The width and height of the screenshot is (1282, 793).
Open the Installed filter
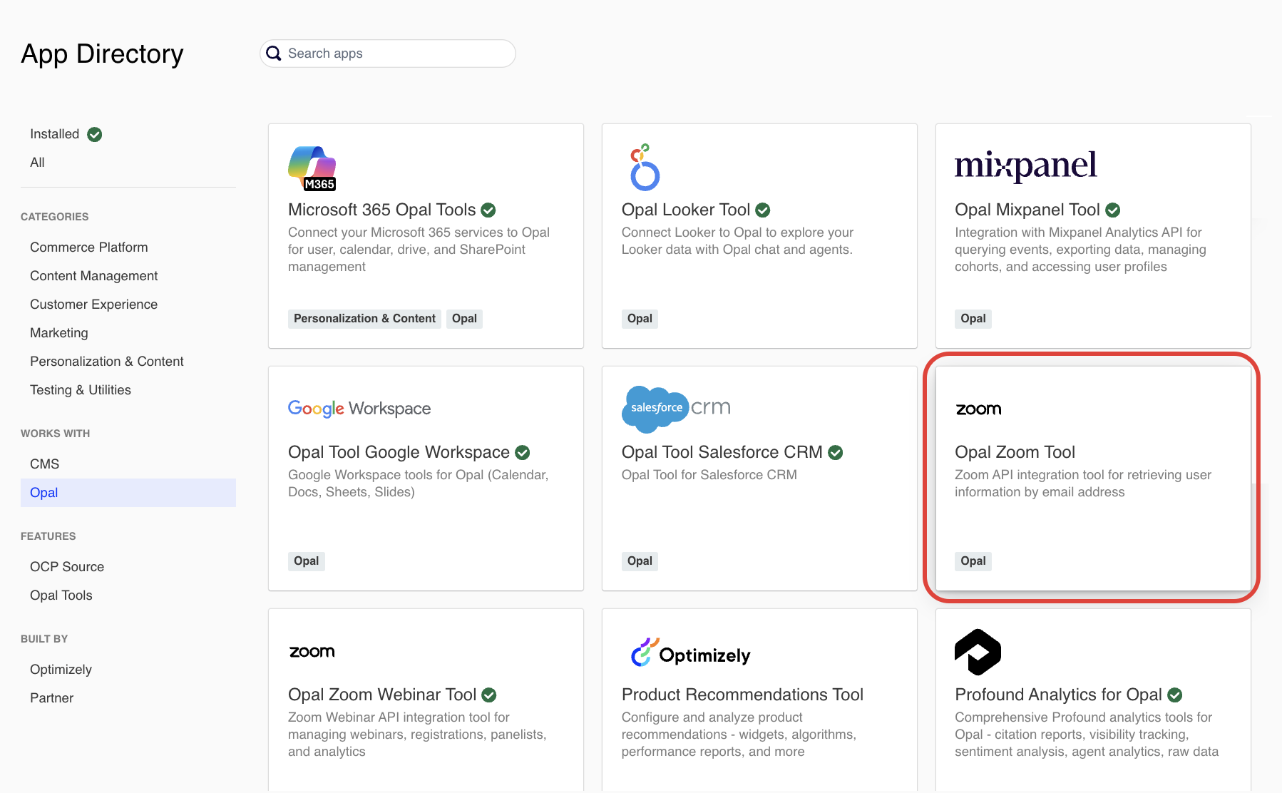point(55,134)
